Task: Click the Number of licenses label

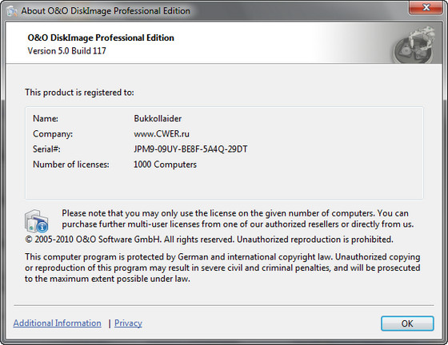Action: tap(71, 165)
